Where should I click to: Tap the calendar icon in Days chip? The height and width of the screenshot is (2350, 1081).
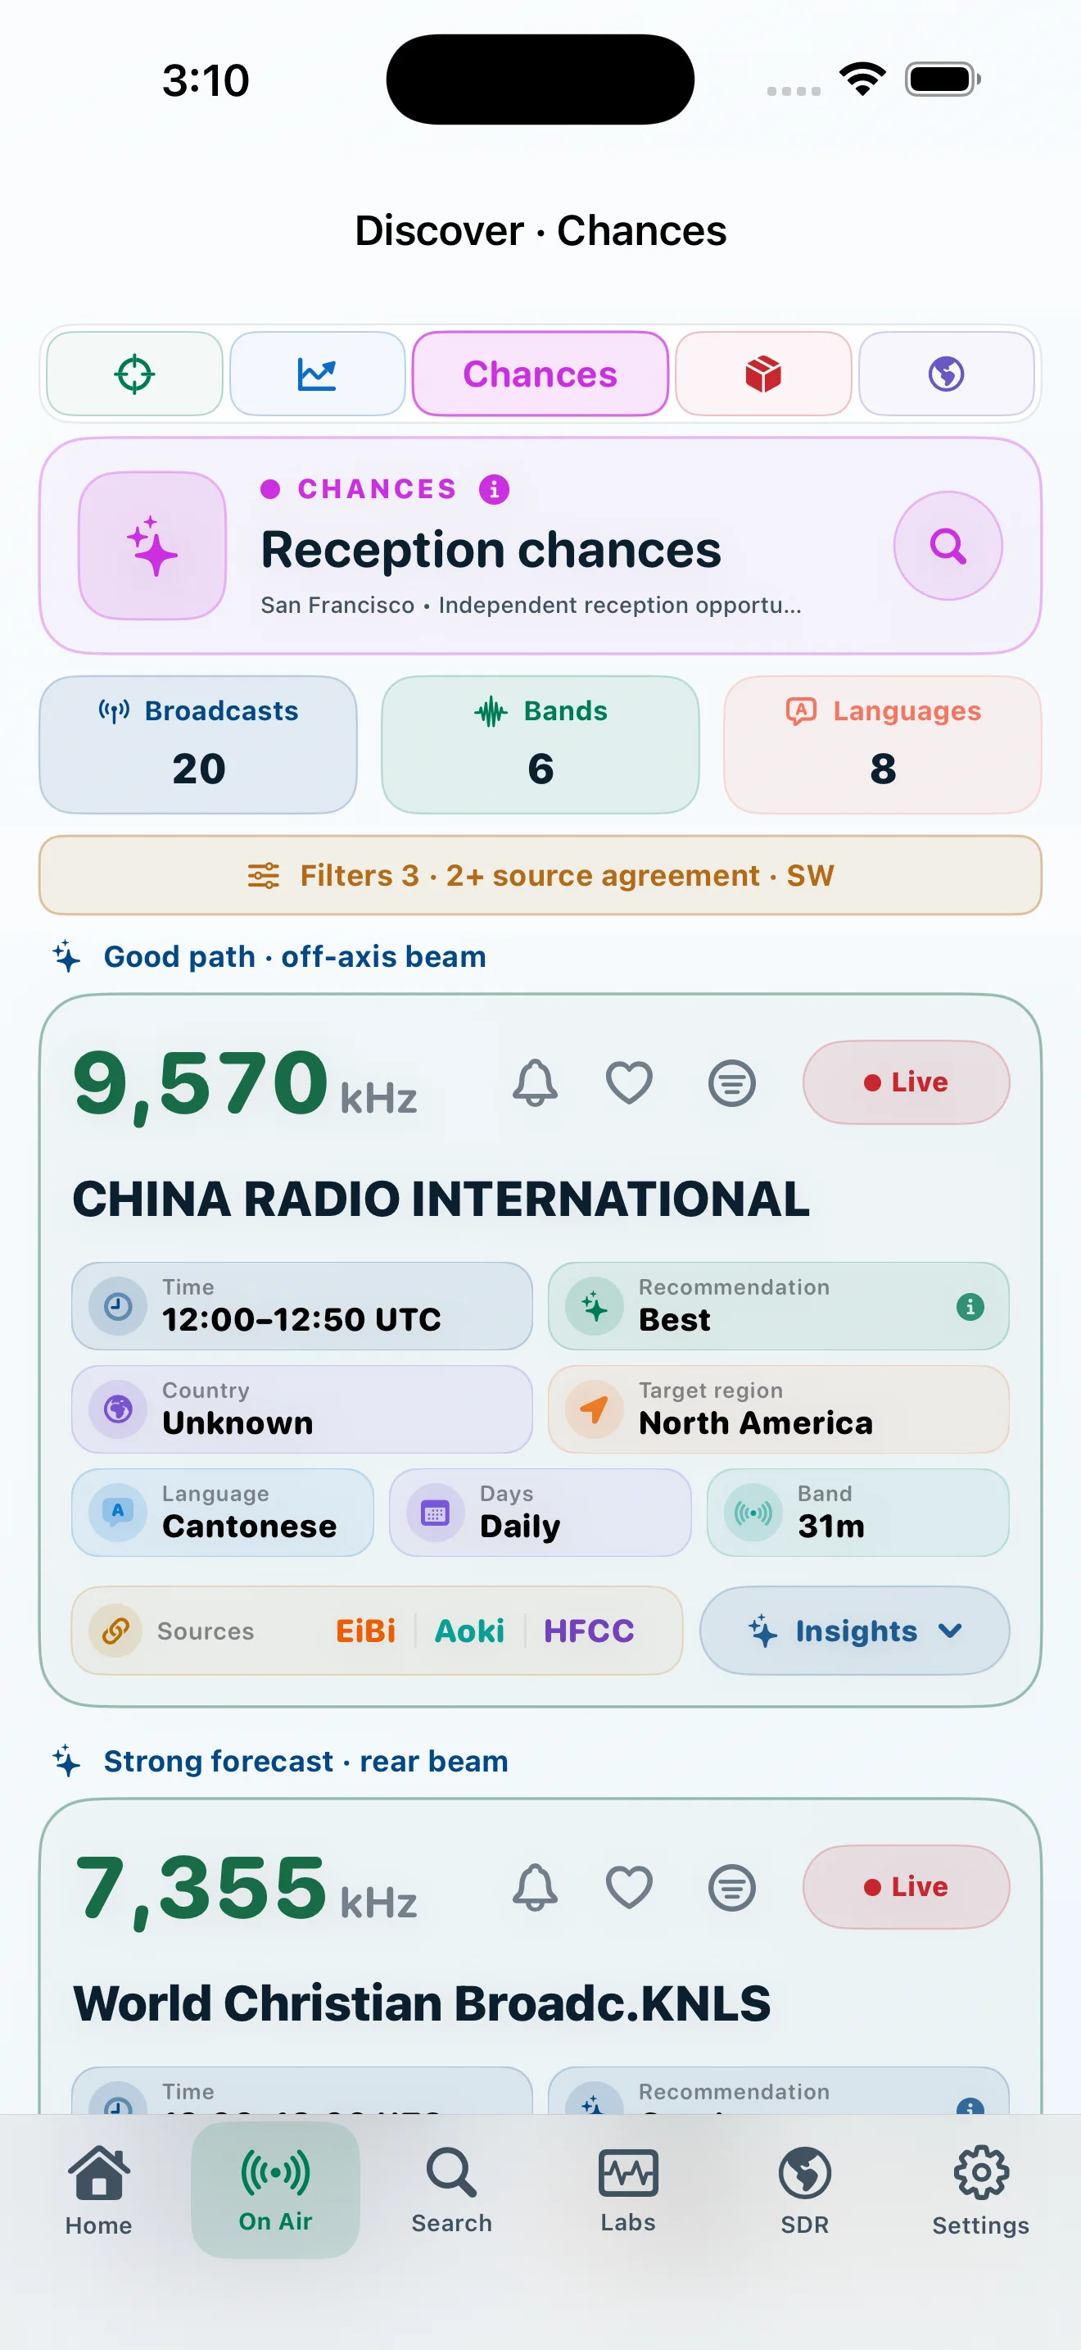tap(436, 1513)
